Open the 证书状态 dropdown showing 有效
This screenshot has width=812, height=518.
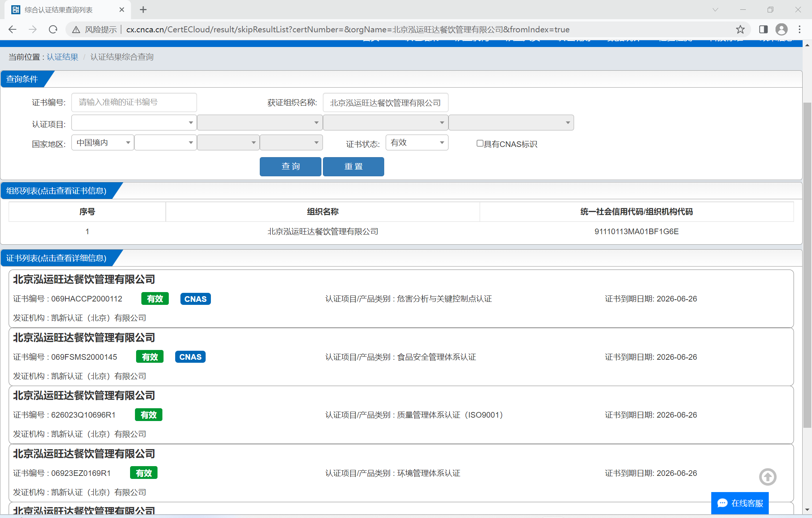417,142
